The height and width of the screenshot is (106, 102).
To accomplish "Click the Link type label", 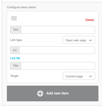I will pyautogui.click(x=16, y=40).
